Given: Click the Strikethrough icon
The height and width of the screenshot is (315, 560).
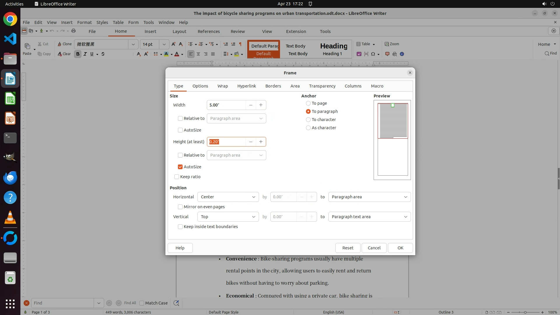Looking at the screenshot, I should pyautogui.click(x=103, y=54).
